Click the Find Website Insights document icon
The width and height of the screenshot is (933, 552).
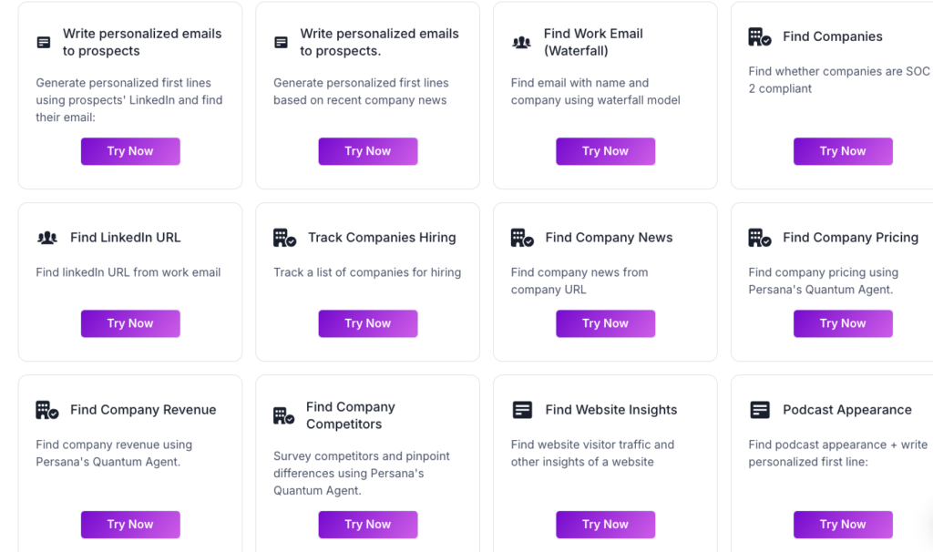coord(522,410)
